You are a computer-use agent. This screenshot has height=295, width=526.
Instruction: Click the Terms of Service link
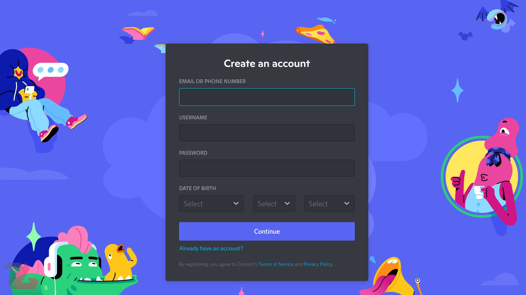click(x=276, y=264)
